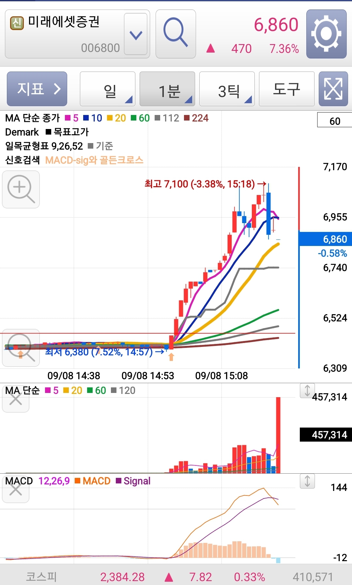The width and height of the screenshot is (352, 585).
Task: Adjust MACD panel height handle
Action: pos(307,481)
